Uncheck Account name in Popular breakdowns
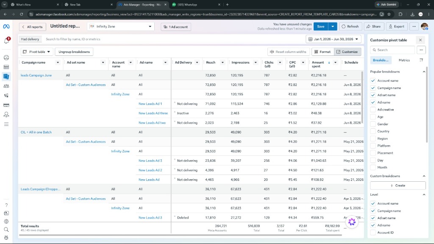Viewport: 434px width, 244px height. (373, 81)
